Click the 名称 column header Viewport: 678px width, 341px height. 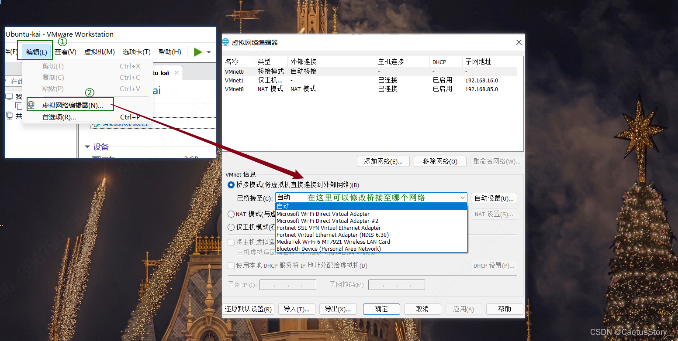click(239, 61)
